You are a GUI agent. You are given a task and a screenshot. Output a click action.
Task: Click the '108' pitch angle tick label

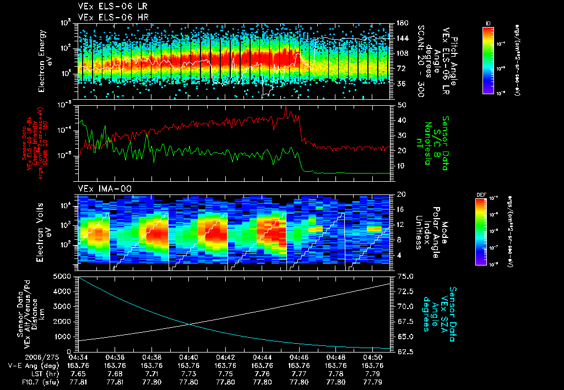[x=403, y=53]
